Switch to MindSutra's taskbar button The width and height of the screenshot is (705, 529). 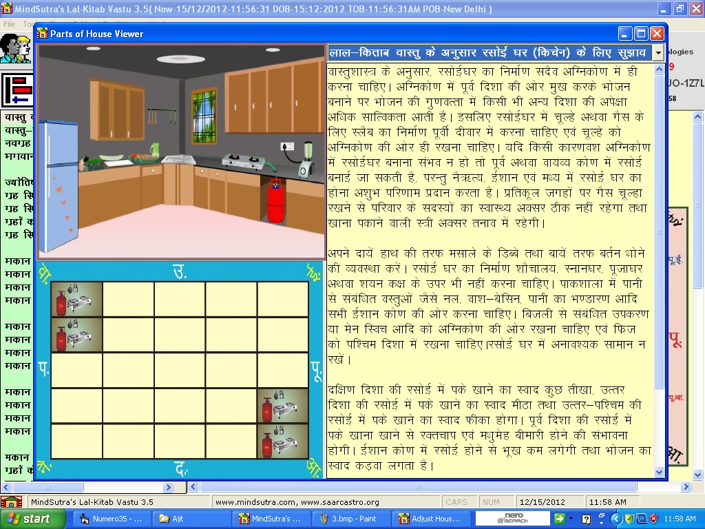click(x=271, y=519)
